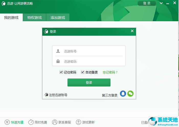
Task: Click the yen icon for 快速充值
Action: coord(7,122)
